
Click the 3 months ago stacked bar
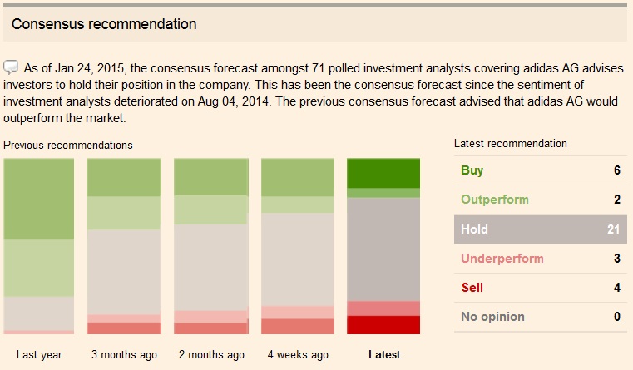pos(124,246)
